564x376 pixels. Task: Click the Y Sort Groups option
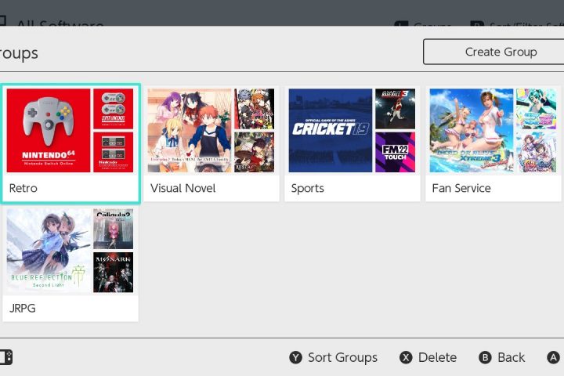[x=334, y=357]
